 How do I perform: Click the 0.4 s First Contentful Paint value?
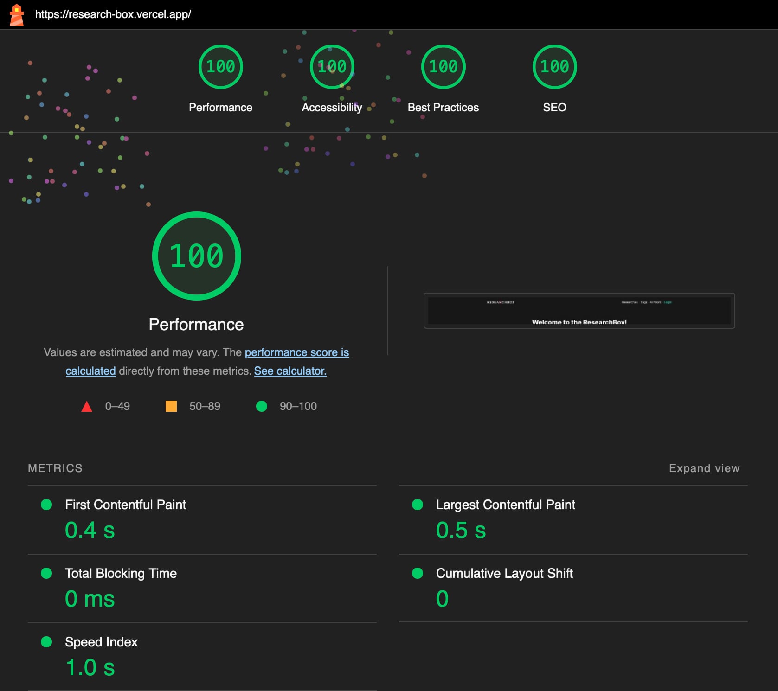(90, 530)
